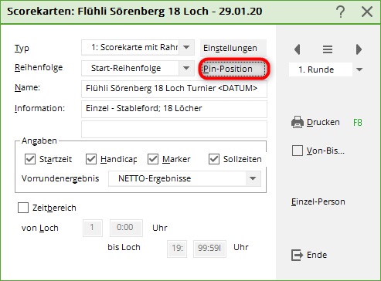Enable the Zeitbereich checkbox

click(23, 208)
